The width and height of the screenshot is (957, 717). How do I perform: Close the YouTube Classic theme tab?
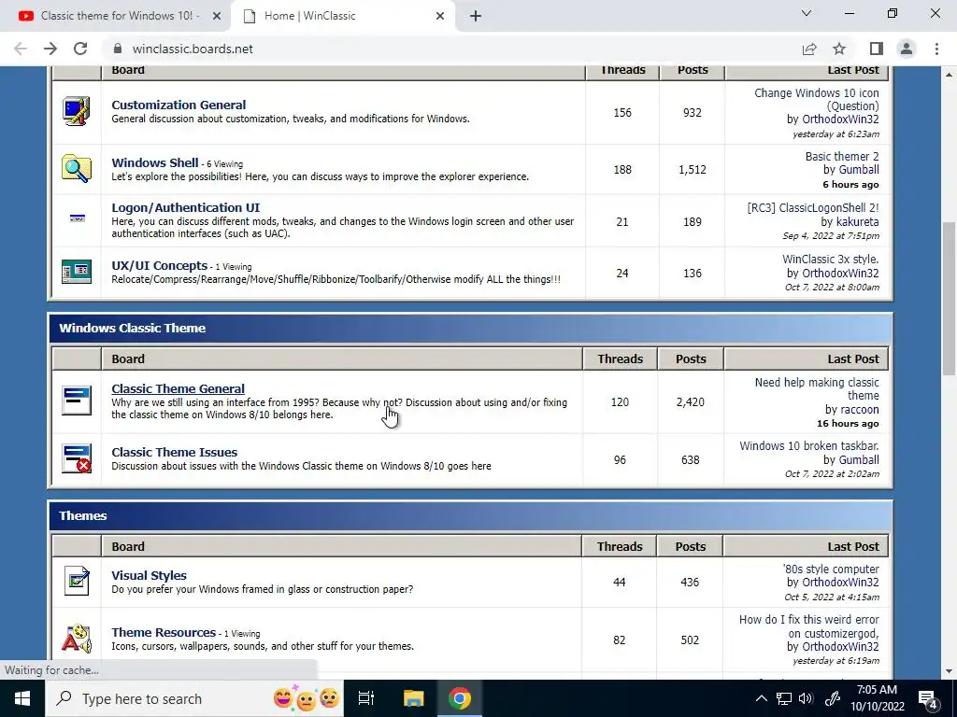point(216,16)
